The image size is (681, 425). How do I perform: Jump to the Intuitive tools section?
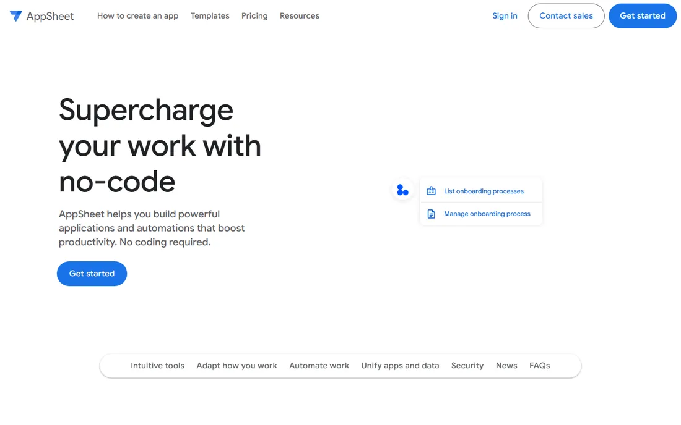tap(158, 366)
